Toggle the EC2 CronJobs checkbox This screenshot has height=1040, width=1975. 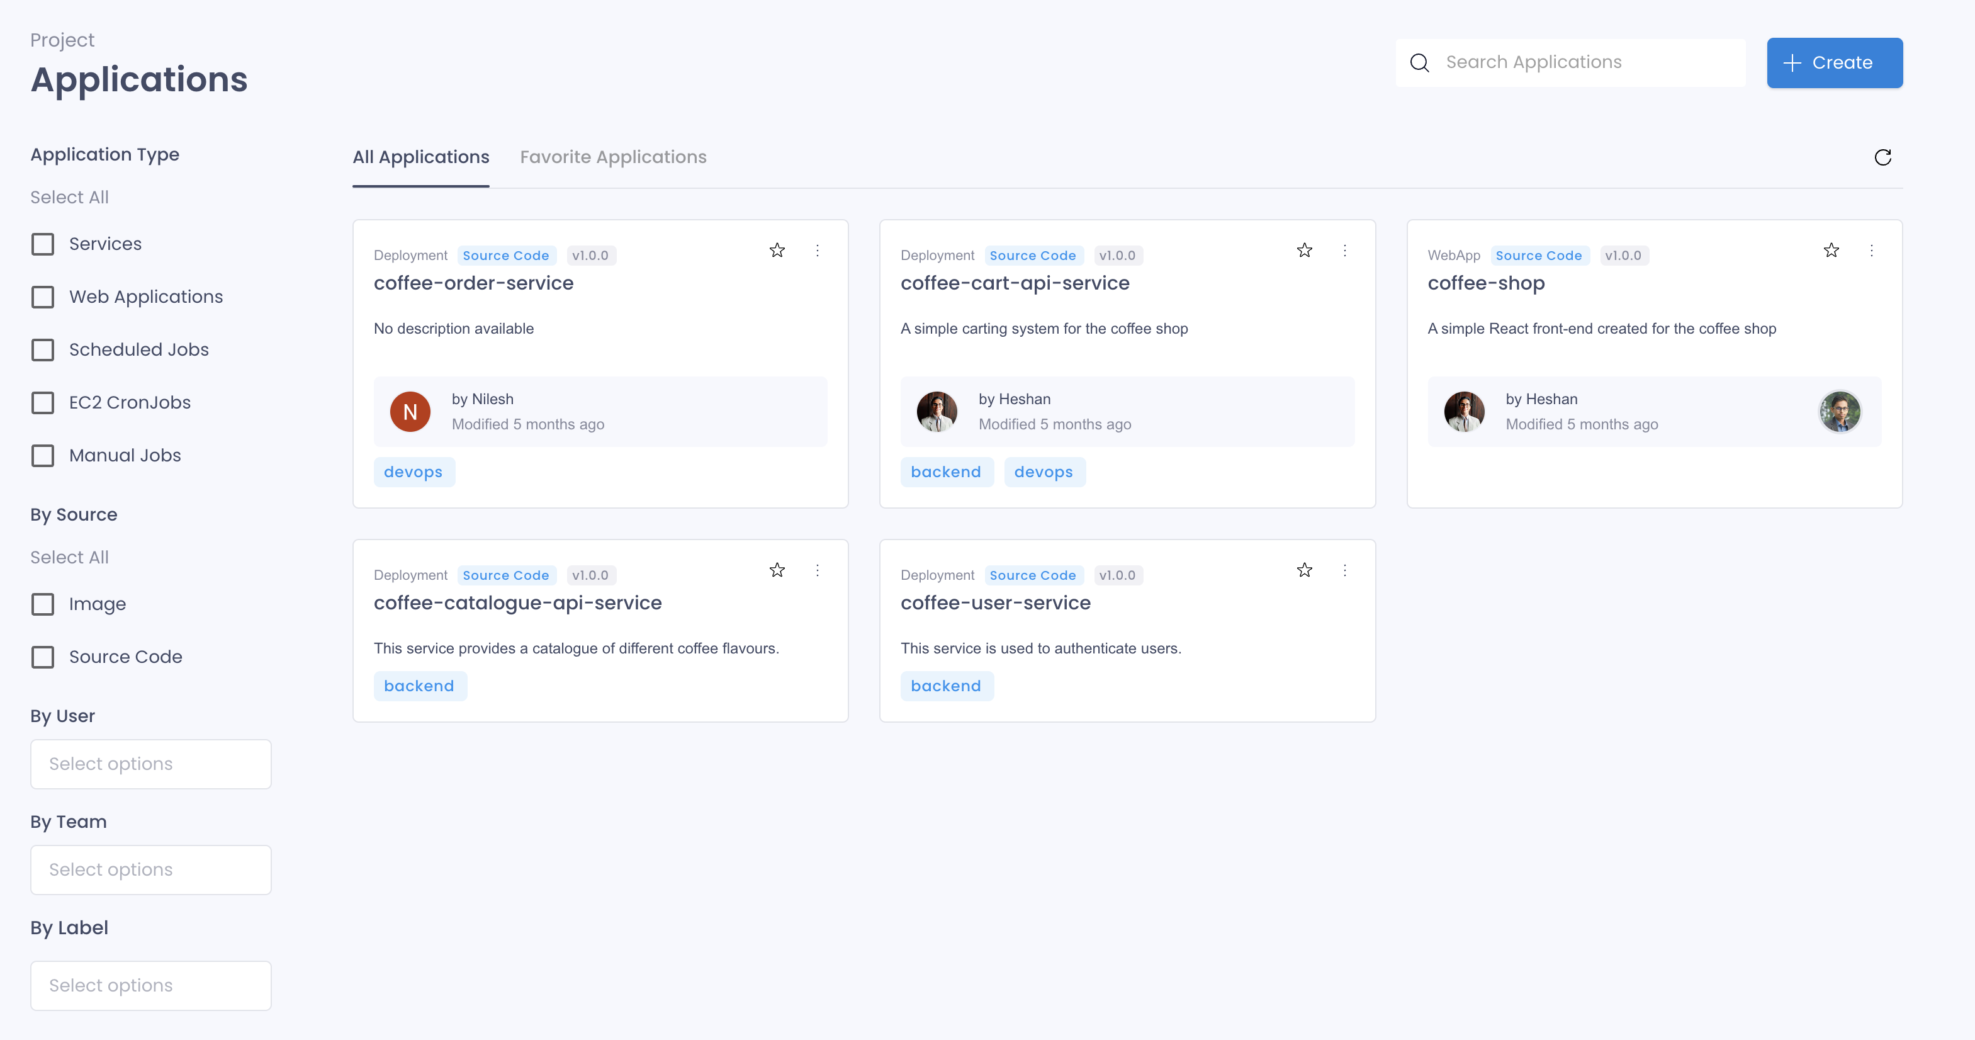[43, 403]
